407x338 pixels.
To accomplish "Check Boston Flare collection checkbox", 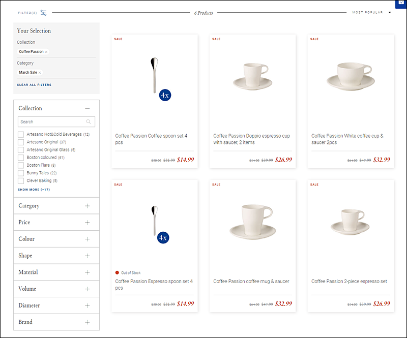I will pyautogui.click(x=21, y=165).
